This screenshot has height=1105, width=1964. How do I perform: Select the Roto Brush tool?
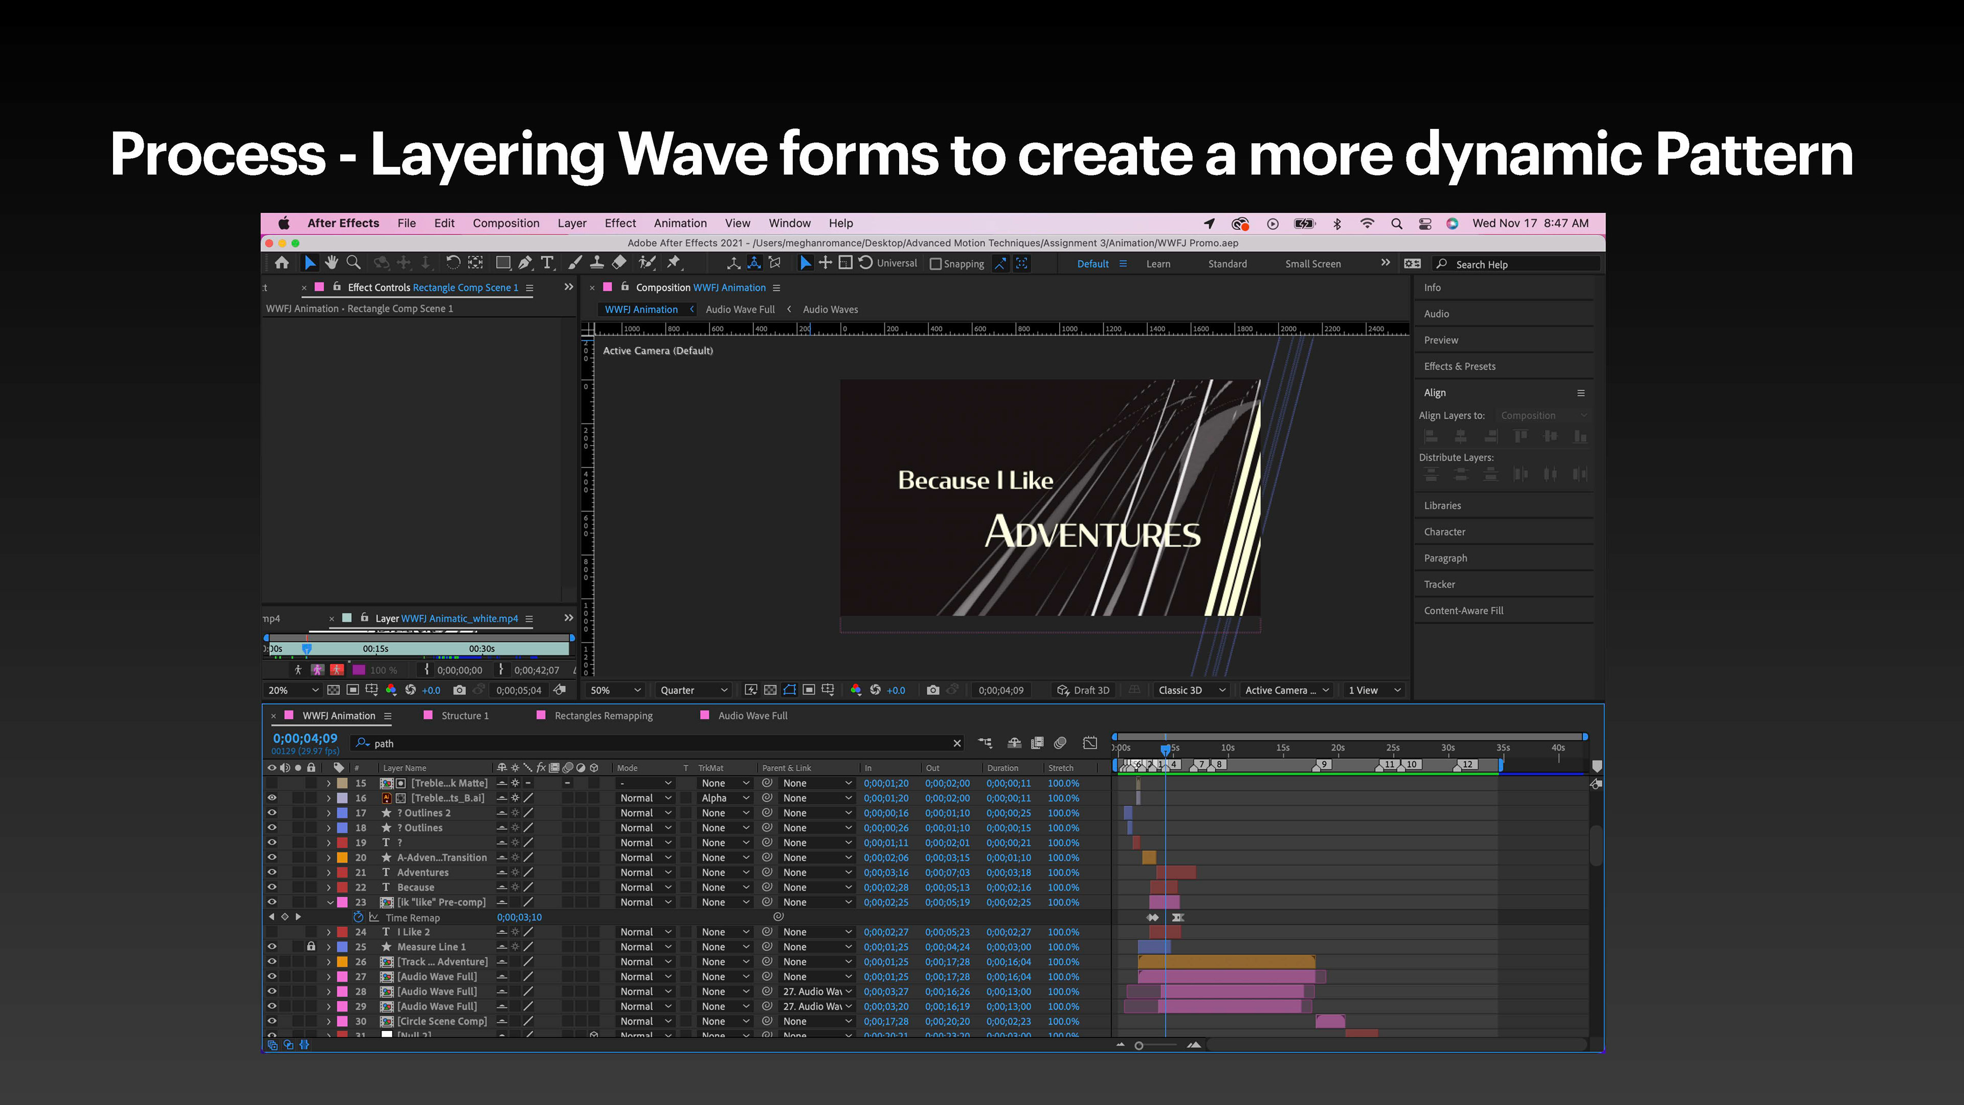tap(648, 263)
